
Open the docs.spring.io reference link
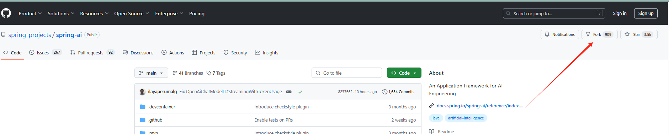tap(479, 106)
